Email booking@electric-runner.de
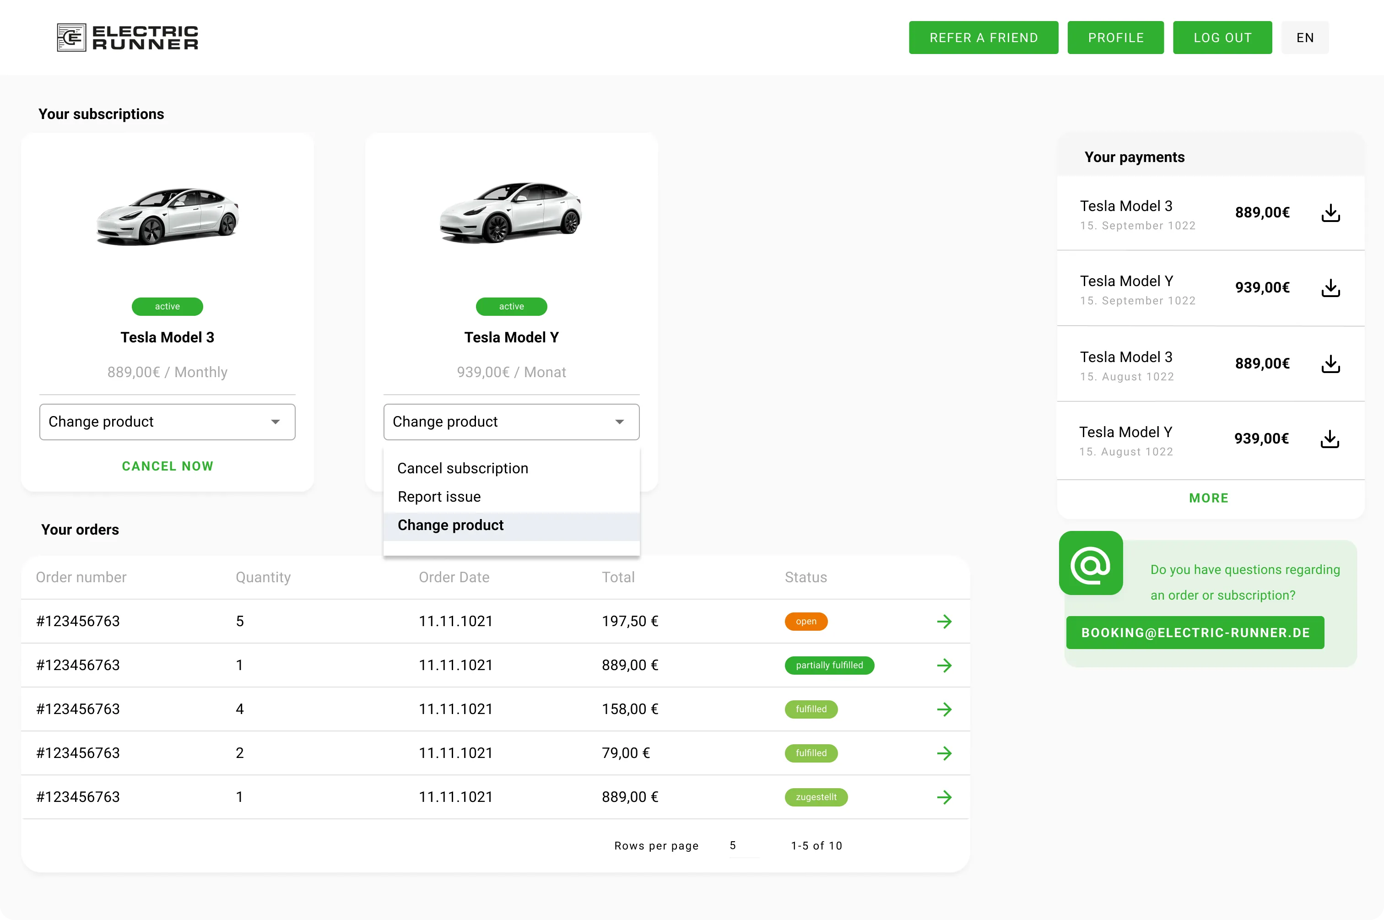This screenshot has width=1384, height=920. click(x=1195, y=633)
